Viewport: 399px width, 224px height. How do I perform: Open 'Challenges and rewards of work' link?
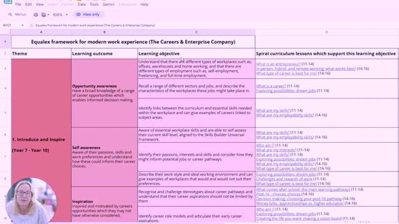284,179
